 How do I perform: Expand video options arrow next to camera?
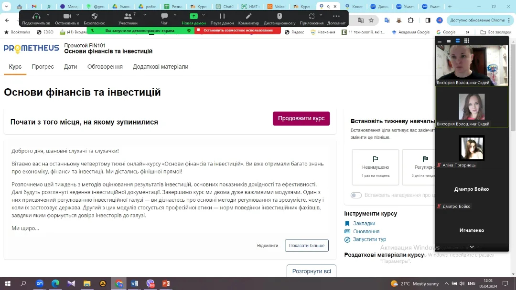click(78, 15)
